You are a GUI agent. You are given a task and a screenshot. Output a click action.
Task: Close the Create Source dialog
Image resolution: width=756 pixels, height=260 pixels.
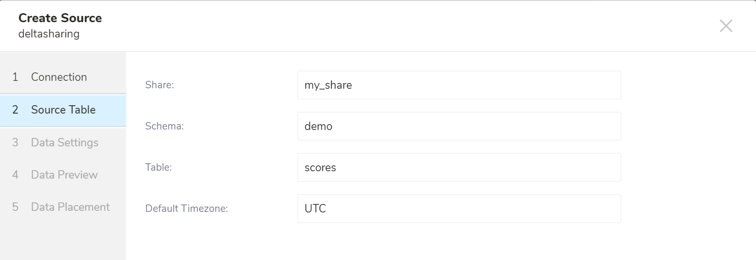tap(726, 26)
